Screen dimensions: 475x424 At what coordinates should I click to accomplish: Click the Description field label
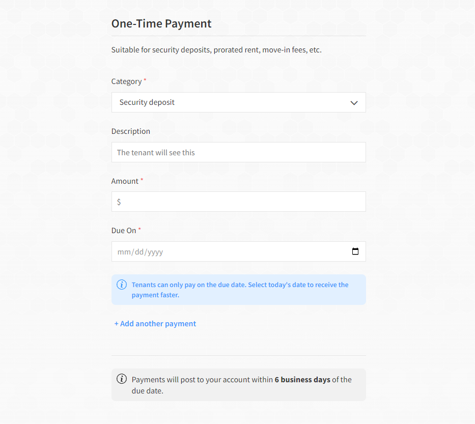(130, 131)
